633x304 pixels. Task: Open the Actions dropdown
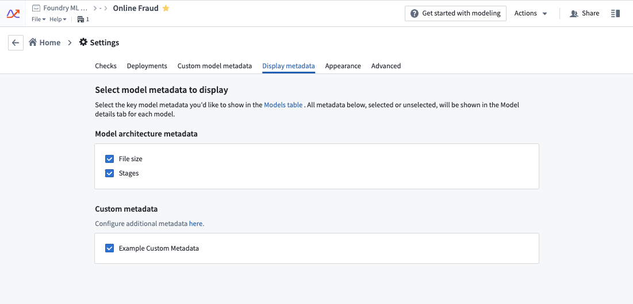[531, 13]
